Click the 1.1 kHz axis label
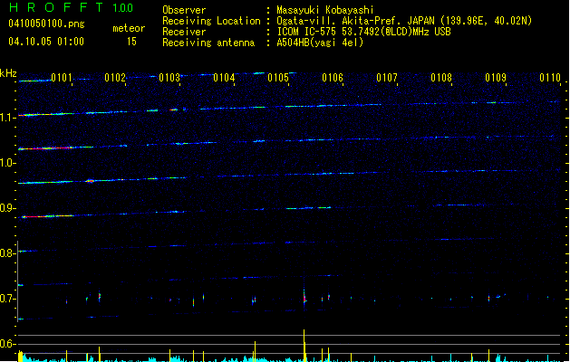This screenshot has width=570, height=362. (x=7, y=118)
